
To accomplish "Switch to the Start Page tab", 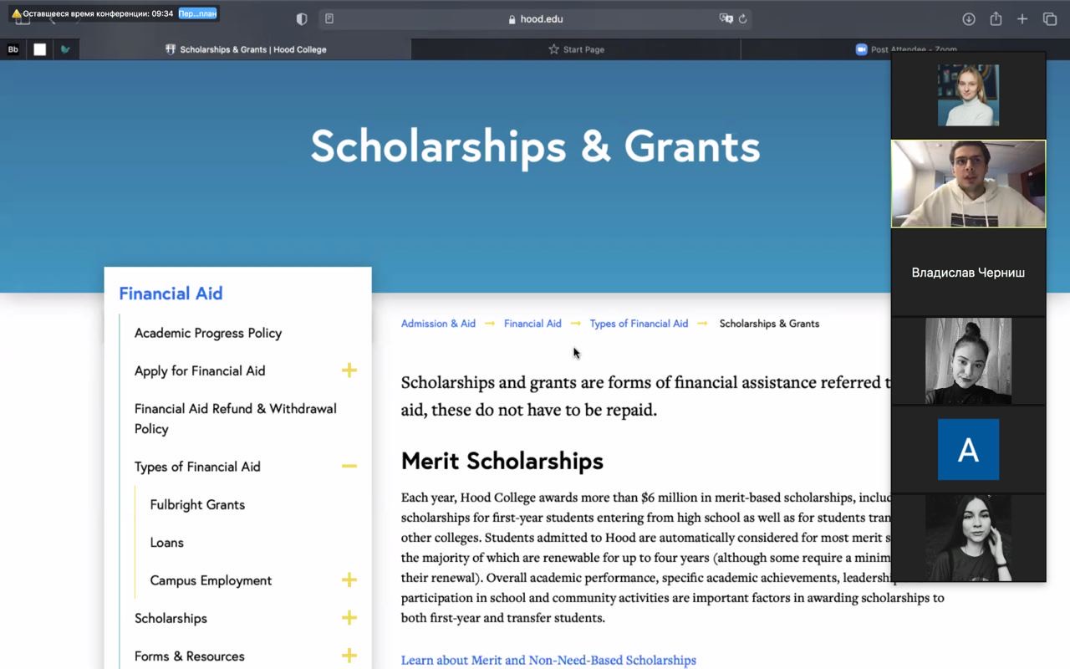I will click(576, 49).
